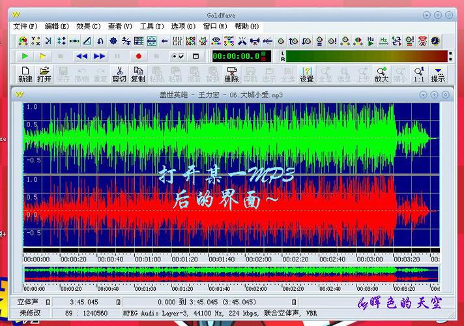
Task: Open the red lips censor effect icon
Action: tap(422, 41)
